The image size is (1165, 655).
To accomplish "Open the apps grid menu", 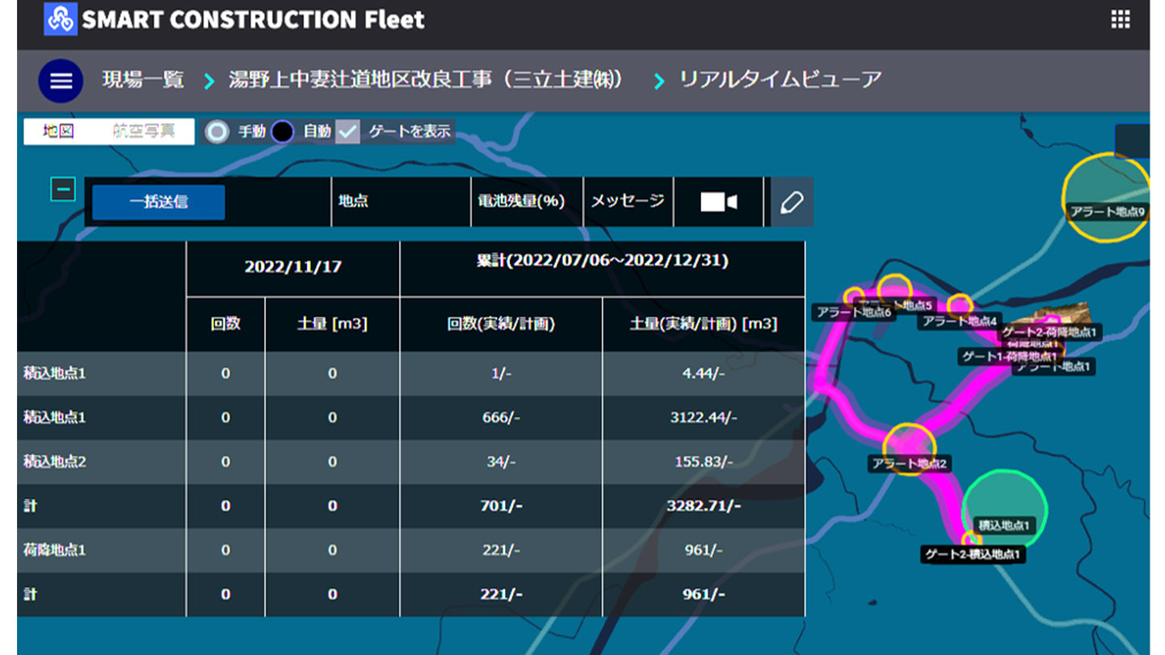I will (1120, 19).
